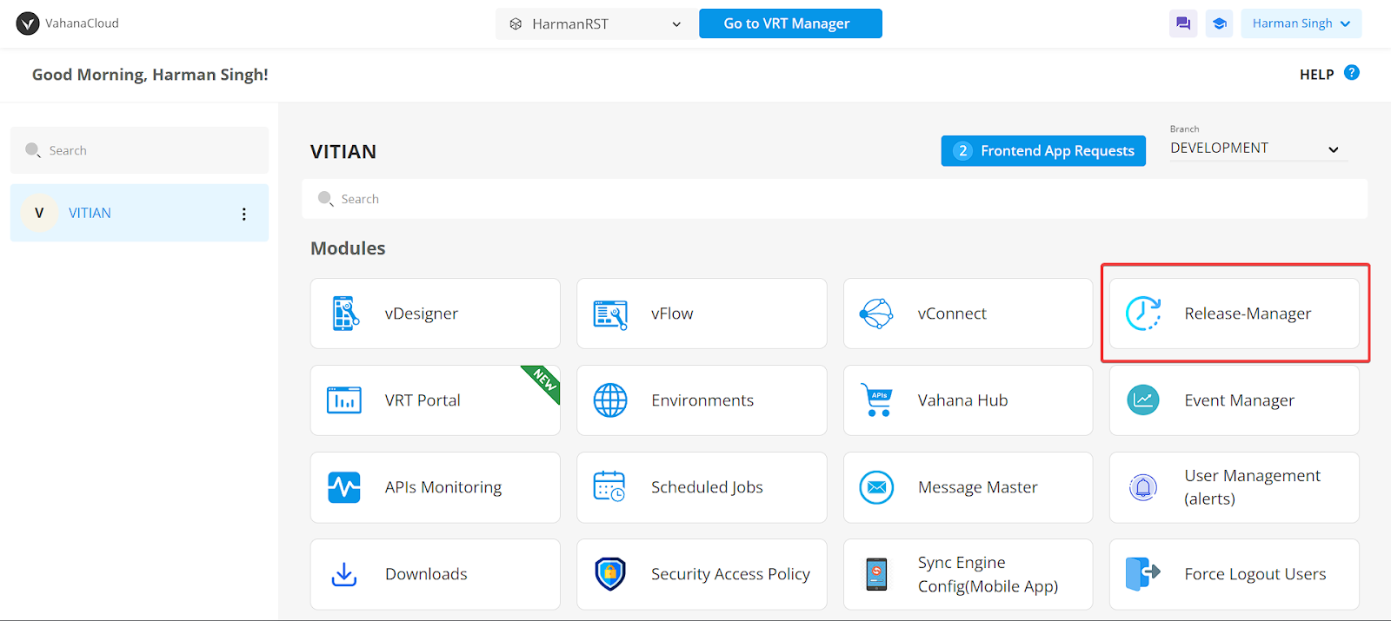
Task: Click the VITIAN avatar letter V
Action: tap(39, 213)
